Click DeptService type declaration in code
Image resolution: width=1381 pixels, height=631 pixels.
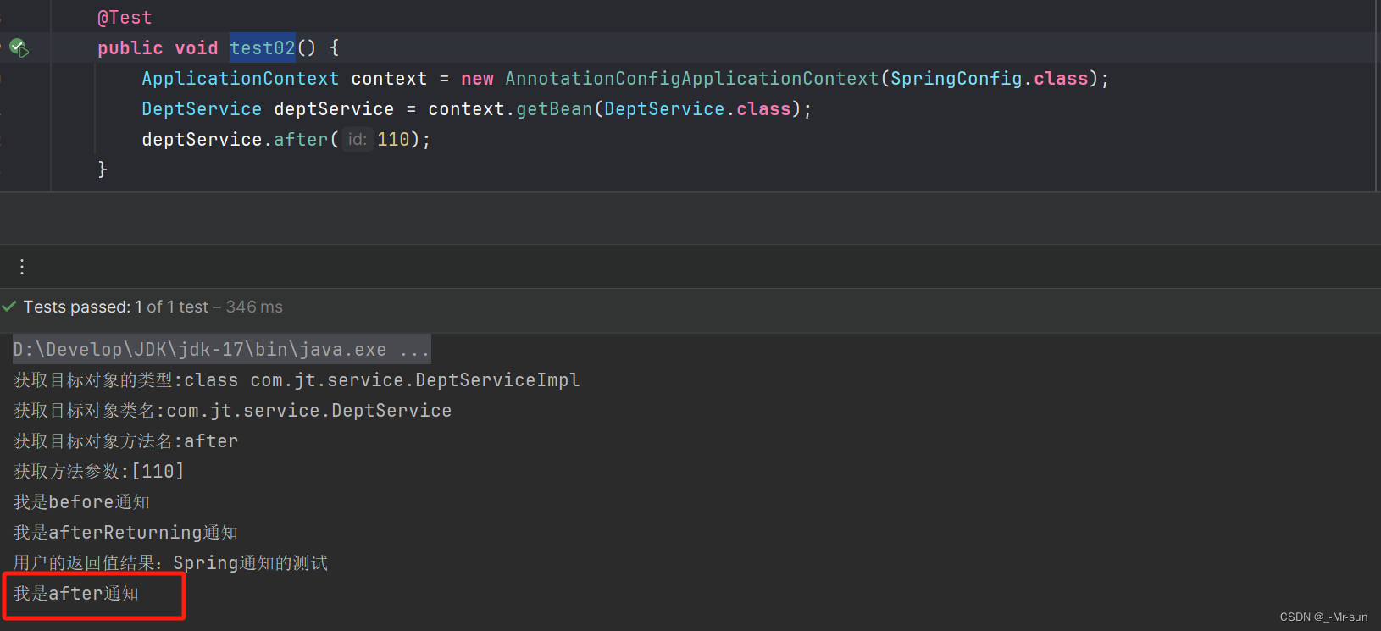point(202,109)
